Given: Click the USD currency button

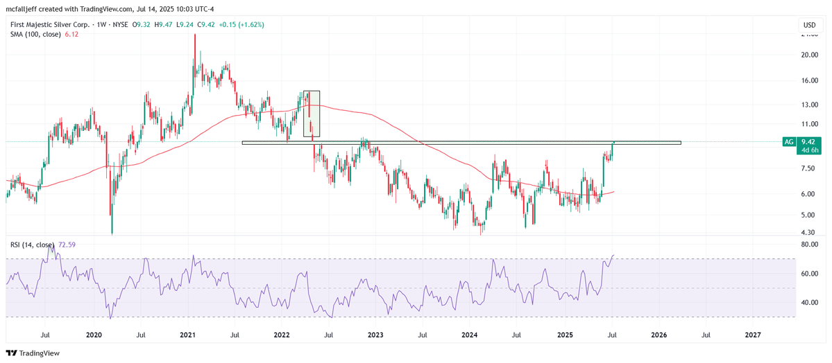Looking at the screenshot, I should [x=810, y=25].
